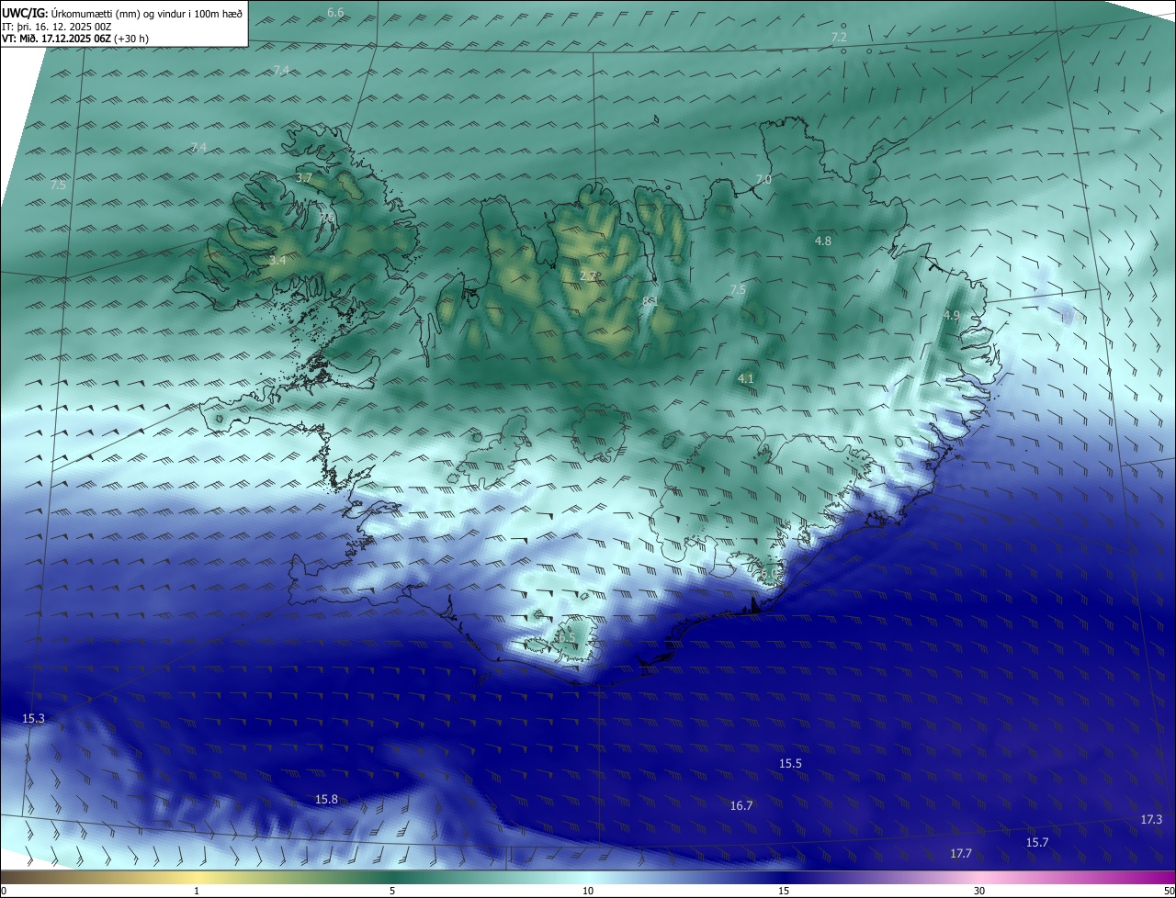Click the 'IT: þri. 16. 12. 2025 00Z' line
The width and height of the screenshot is (1176, 898).
(x=57, y=27)
